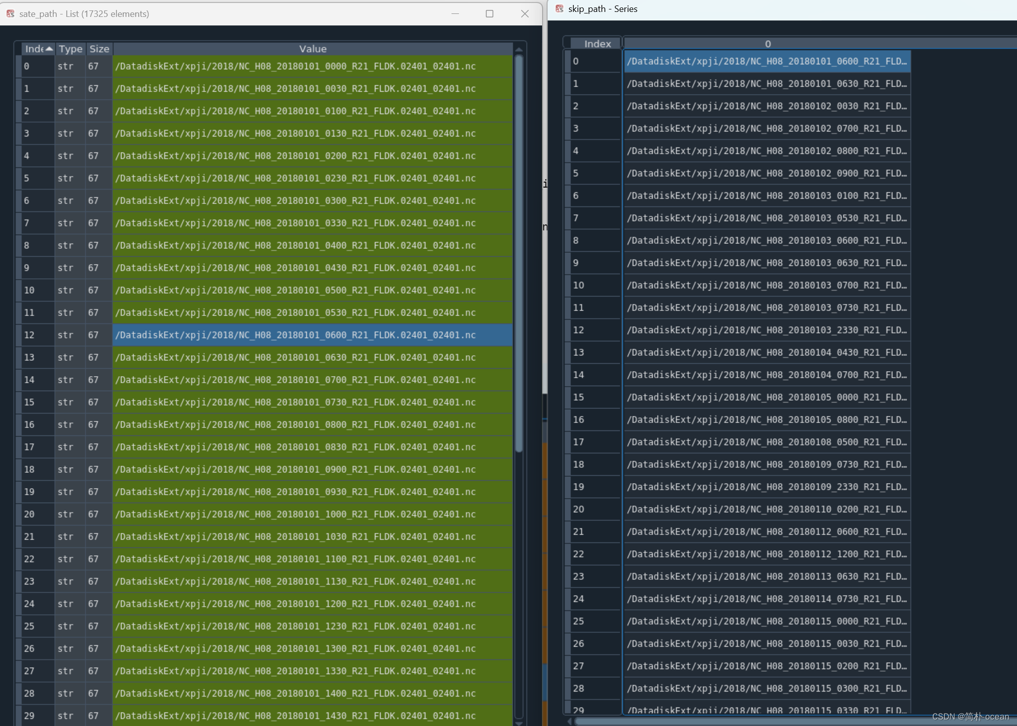Image resolution: width=1017 pixels, height=726 pixels.
Task: Select sate_path value with timestamp 20180101_1200
Action: [313, 604]
